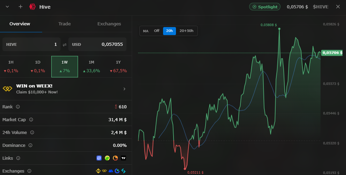346x175 pixels.
Task: Click the 0,05706 $ current price tag
Action: point(332,52)
